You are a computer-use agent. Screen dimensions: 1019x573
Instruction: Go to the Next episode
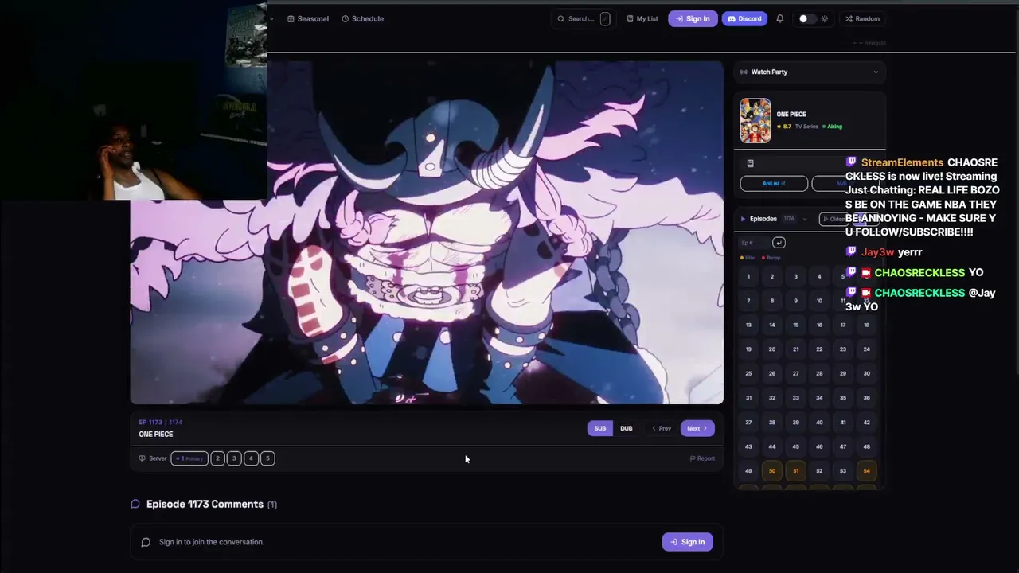pos(697,428)
